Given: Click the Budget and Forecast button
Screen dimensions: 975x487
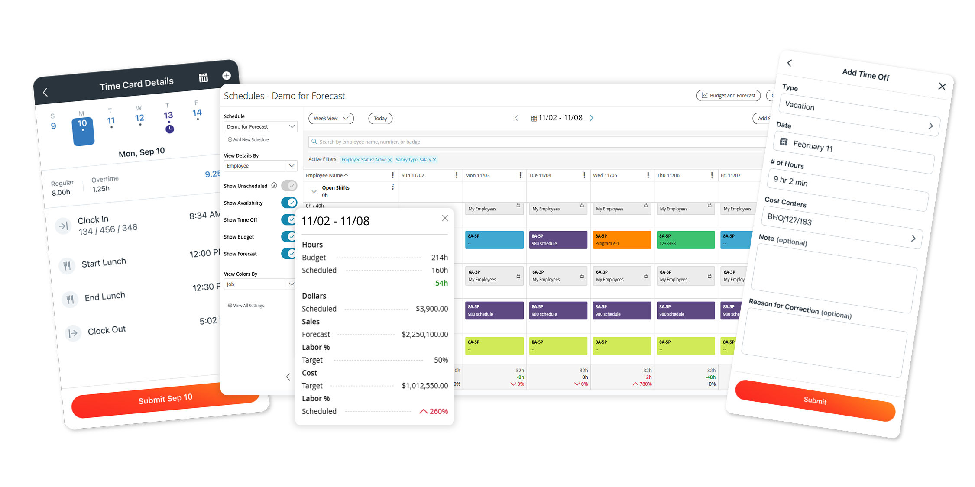Looking at the screenshot, I should pyautogui.click(x=728, y=96).
